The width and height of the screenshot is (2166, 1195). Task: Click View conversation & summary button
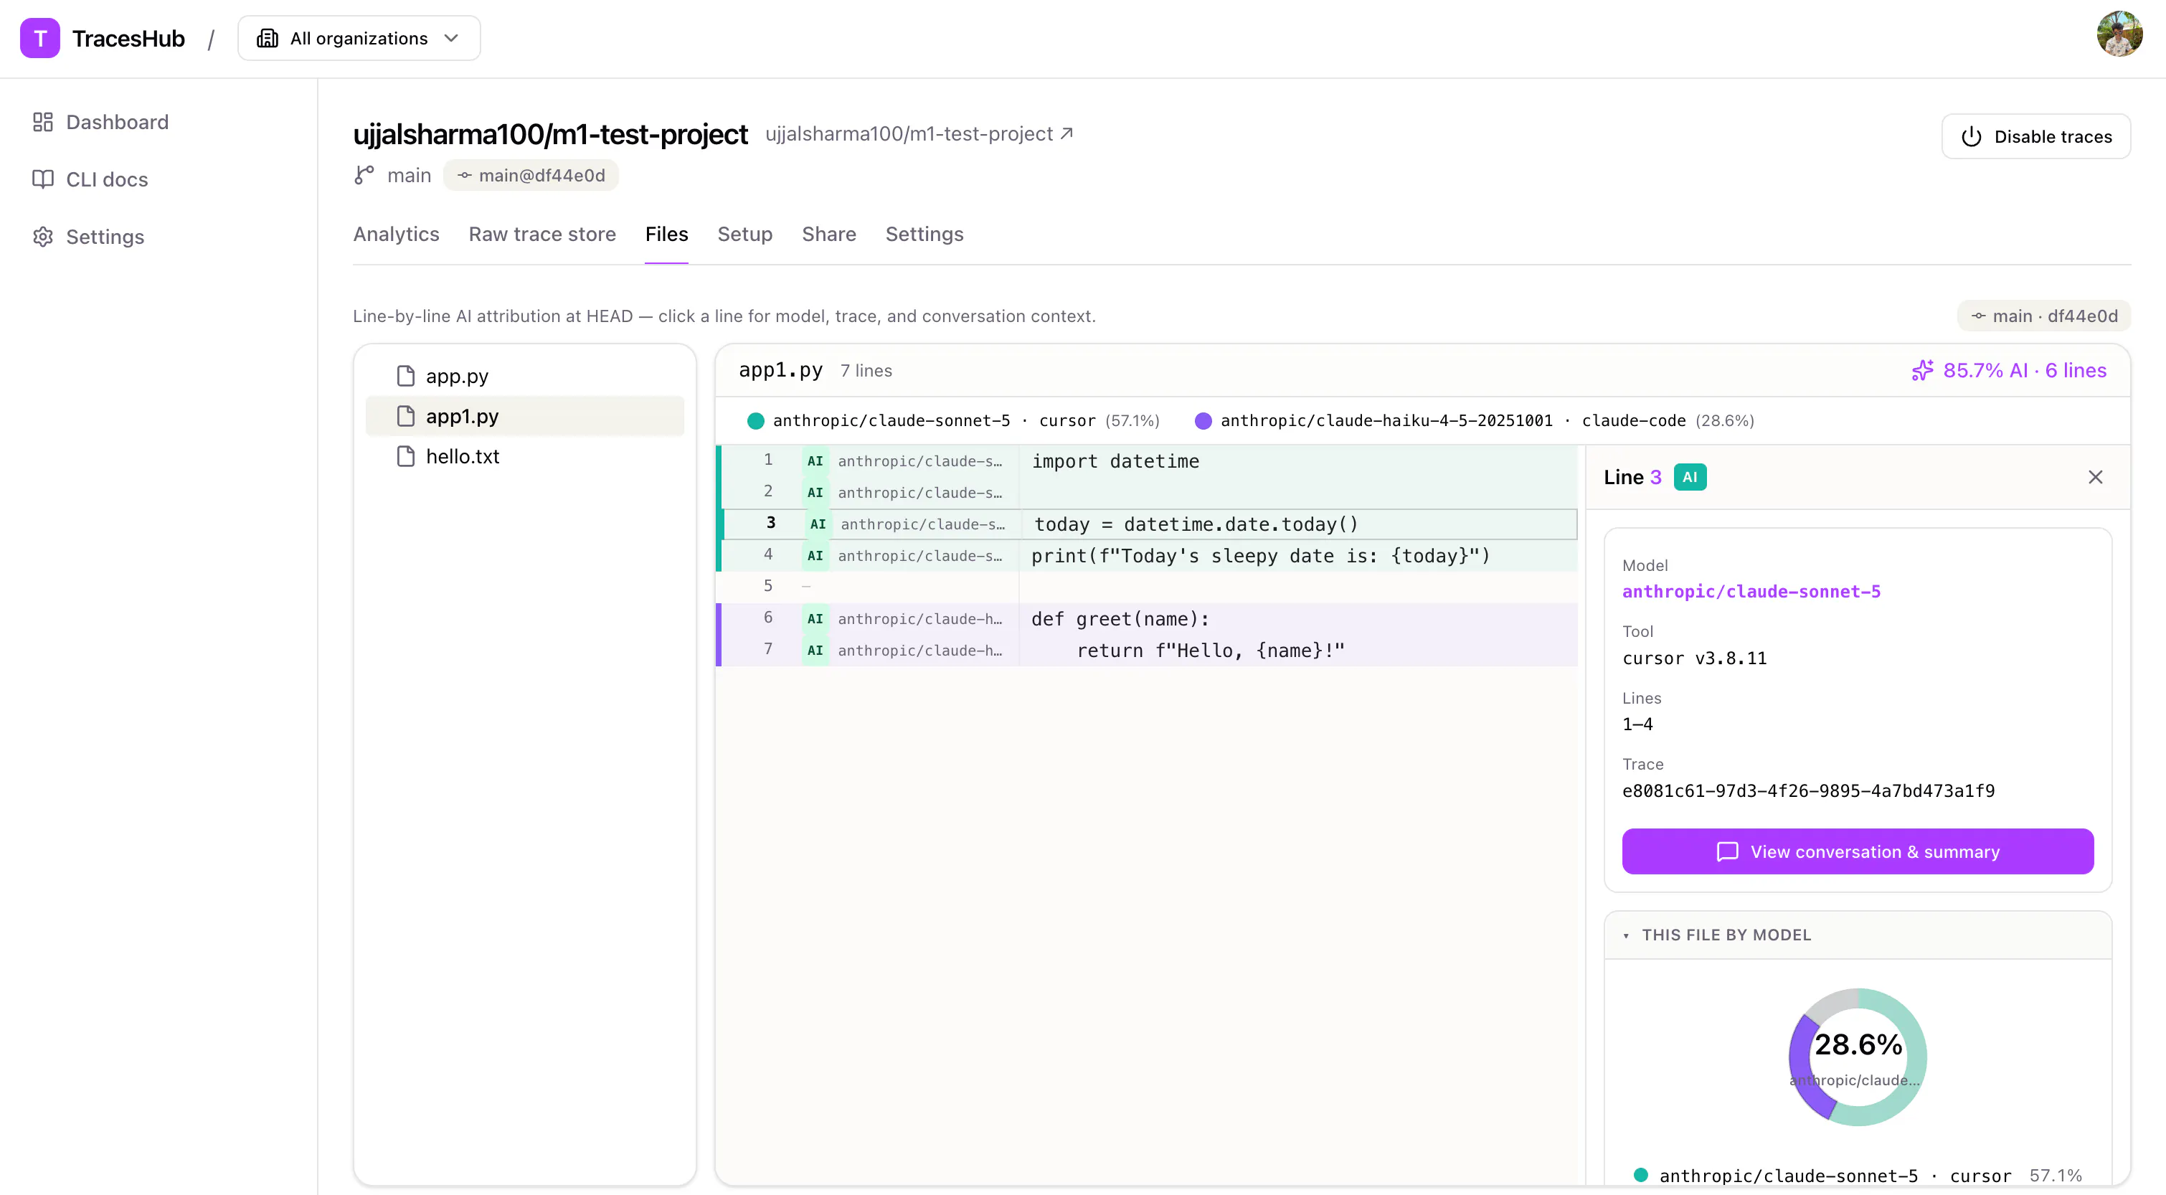(x=1858, y=851)
